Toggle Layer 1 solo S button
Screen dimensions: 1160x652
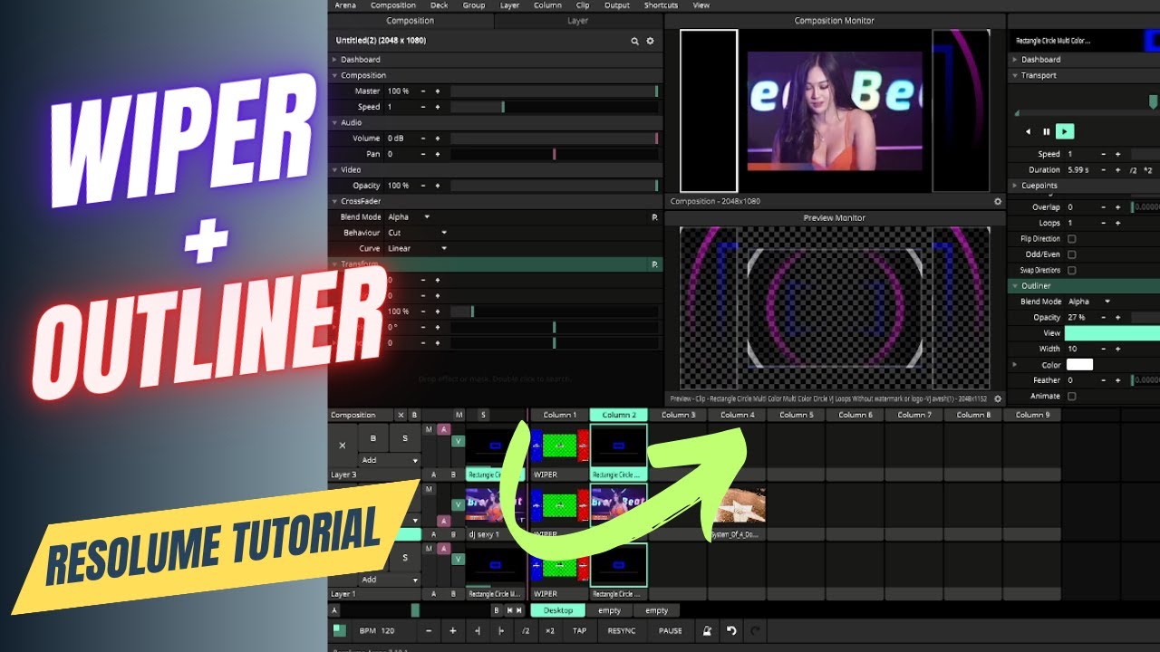click(404, 559)
